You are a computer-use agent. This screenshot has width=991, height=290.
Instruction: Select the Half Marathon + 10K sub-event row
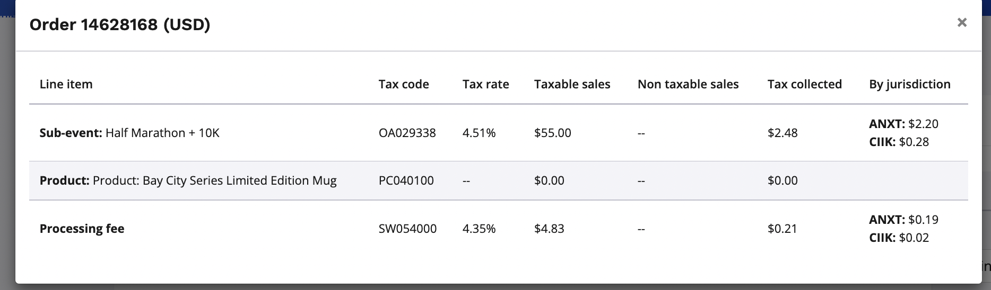[129, 133]
